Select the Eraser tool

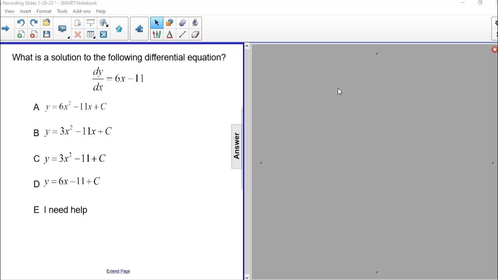point(195,34)
